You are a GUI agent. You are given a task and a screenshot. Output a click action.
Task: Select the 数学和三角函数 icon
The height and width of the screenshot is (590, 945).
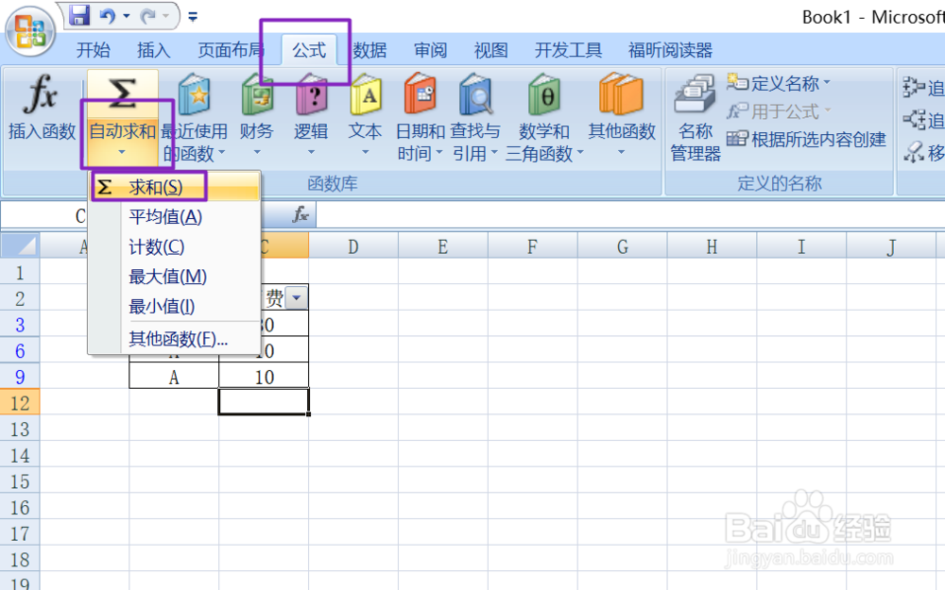[x=543, y=116]
